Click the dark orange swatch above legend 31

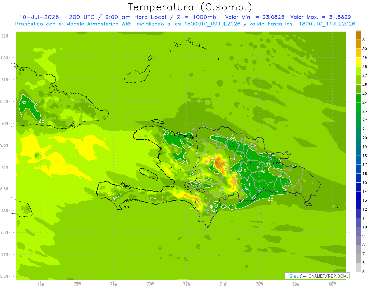(358, 35)
